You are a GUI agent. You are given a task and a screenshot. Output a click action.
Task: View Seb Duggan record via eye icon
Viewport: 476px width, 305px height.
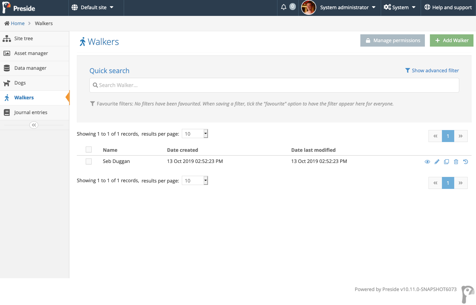(x=427, y=162)
